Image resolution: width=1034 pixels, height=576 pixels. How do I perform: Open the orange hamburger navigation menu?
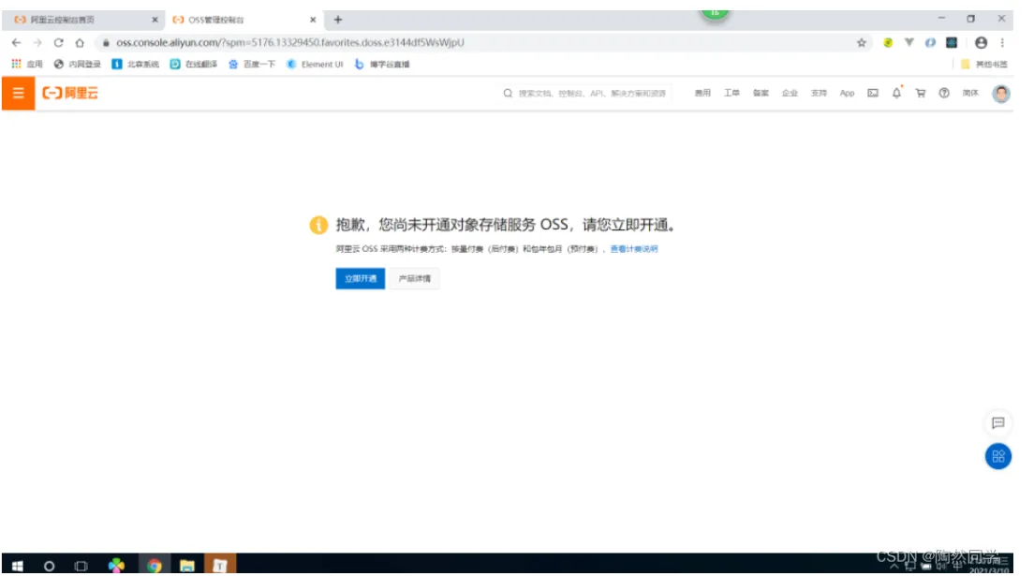18,93
